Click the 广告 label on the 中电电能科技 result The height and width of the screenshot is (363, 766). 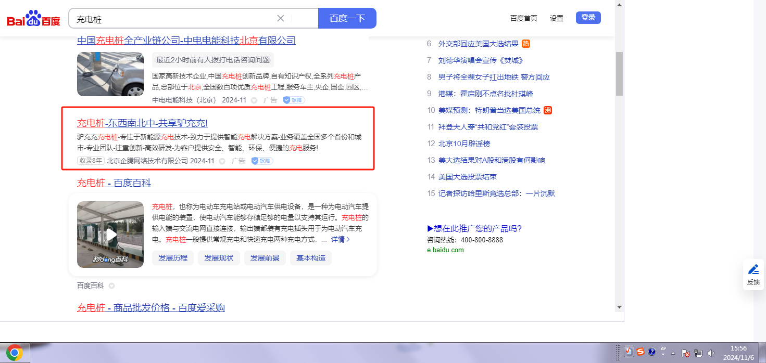(270, 100)
